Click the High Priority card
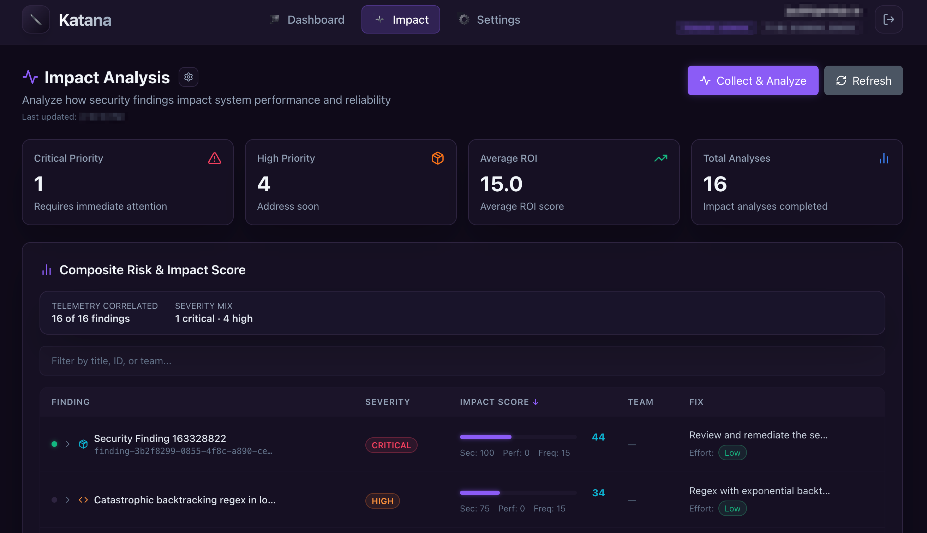 (351, 182)
